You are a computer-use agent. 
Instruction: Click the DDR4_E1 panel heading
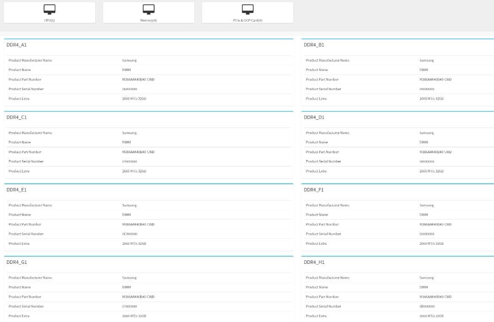[x=16, y=190]
